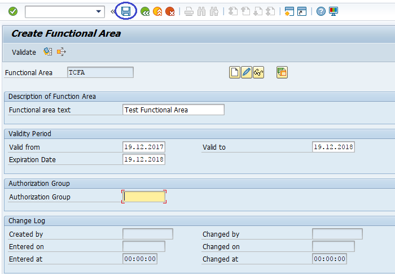Click the copy/stacked-sheets icon beside glasses
Viewport: 395px width, 274px height.
click(282, 72)
